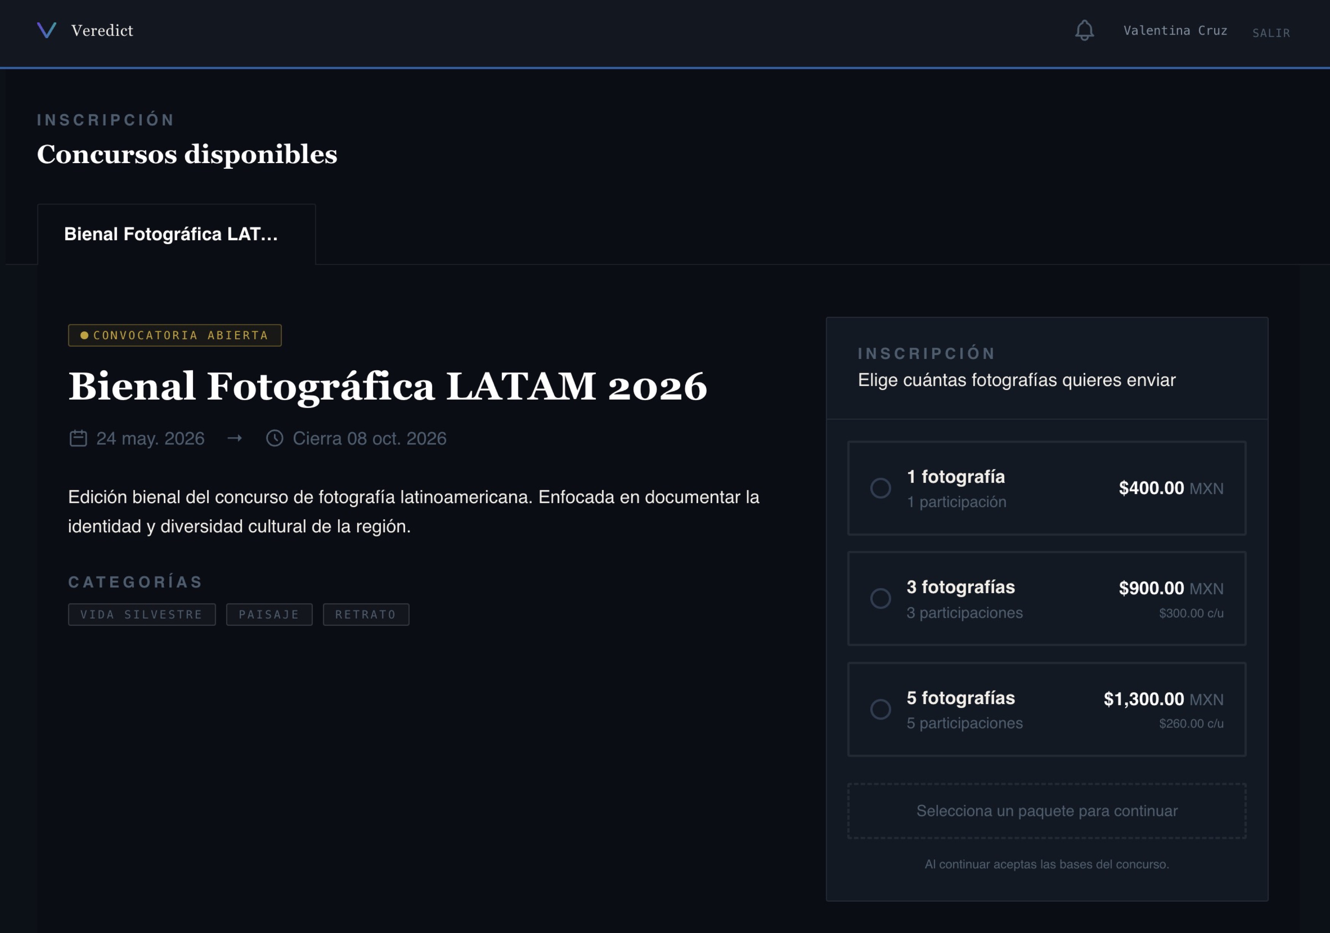The width and height of the screenshot is (1330, 933).
Task: Open the Valentina Cruz user profile
Action: (1175, 30)
